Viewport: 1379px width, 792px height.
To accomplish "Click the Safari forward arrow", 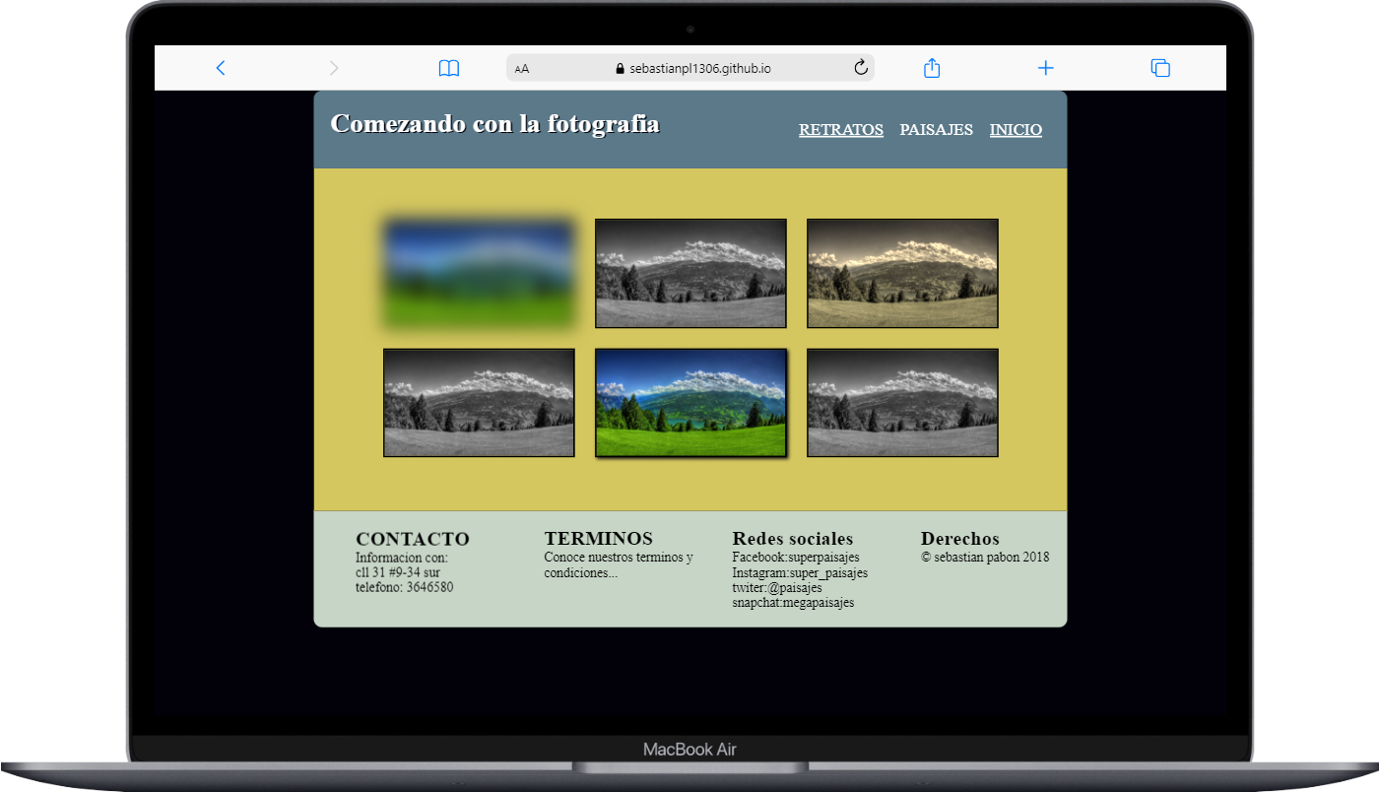I will click(x=334, y=68).
